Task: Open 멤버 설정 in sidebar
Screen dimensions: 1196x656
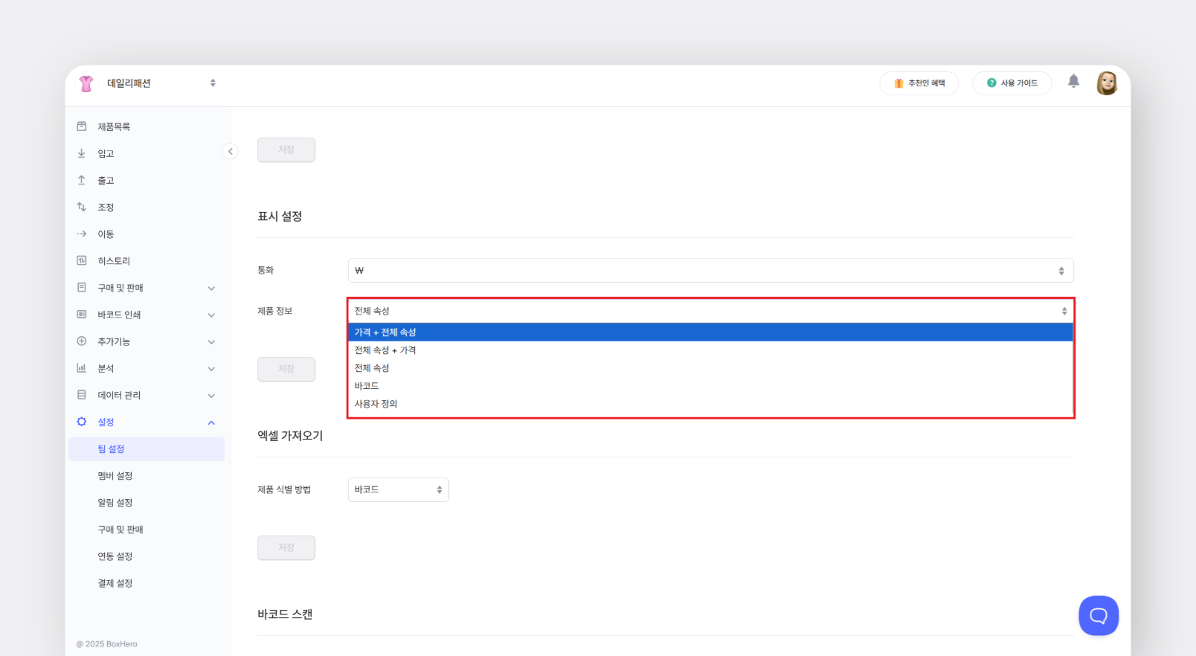Action: click(115, 476)
